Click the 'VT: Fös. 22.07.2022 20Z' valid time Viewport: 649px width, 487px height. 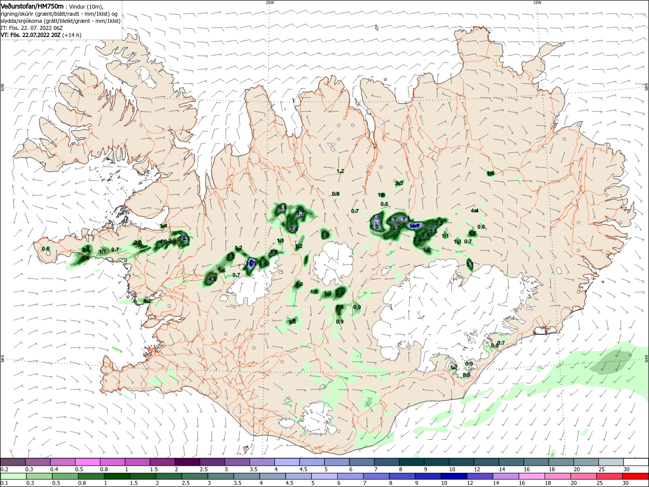[x=30, y=35]
